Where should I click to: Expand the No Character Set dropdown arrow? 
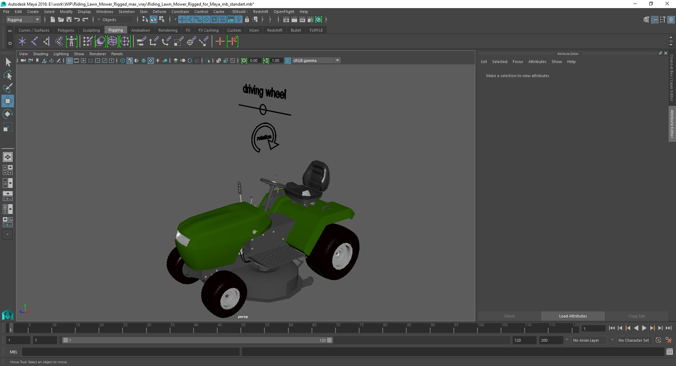(x=612, y=340)
